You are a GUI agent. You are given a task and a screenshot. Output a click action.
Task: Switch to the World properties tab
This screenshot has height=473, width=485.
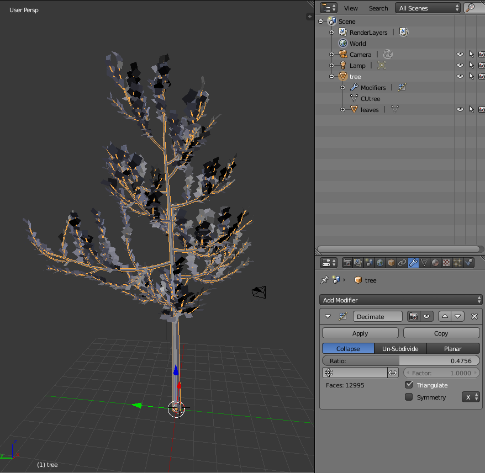coord(380,263)
